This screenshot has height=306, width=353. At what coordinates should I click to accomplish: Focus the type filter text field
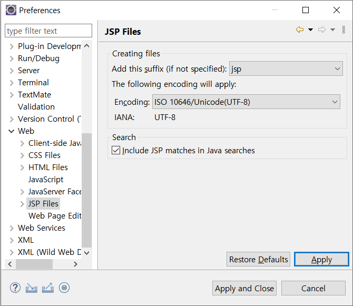pos(48,31)
